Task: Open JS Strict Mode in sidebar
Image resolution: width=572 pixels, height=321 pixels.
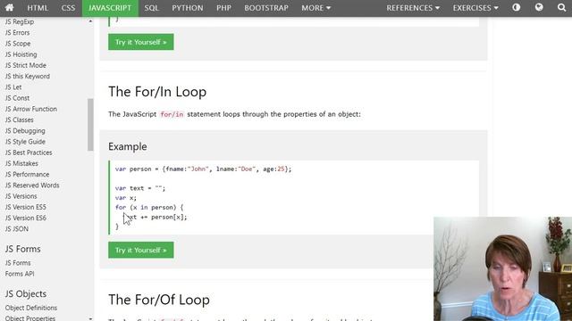Action: tap(26, 65)
